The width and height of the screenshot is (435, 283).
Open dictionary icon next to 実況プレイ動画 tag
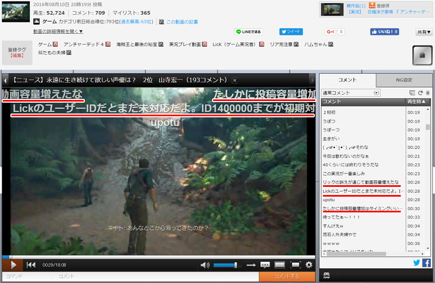tap(205, 45)
